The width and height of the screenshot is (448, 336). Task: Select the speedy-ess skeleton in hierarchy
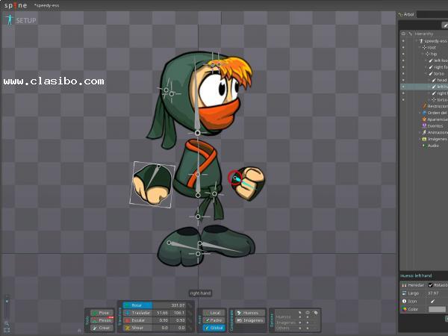435,41
